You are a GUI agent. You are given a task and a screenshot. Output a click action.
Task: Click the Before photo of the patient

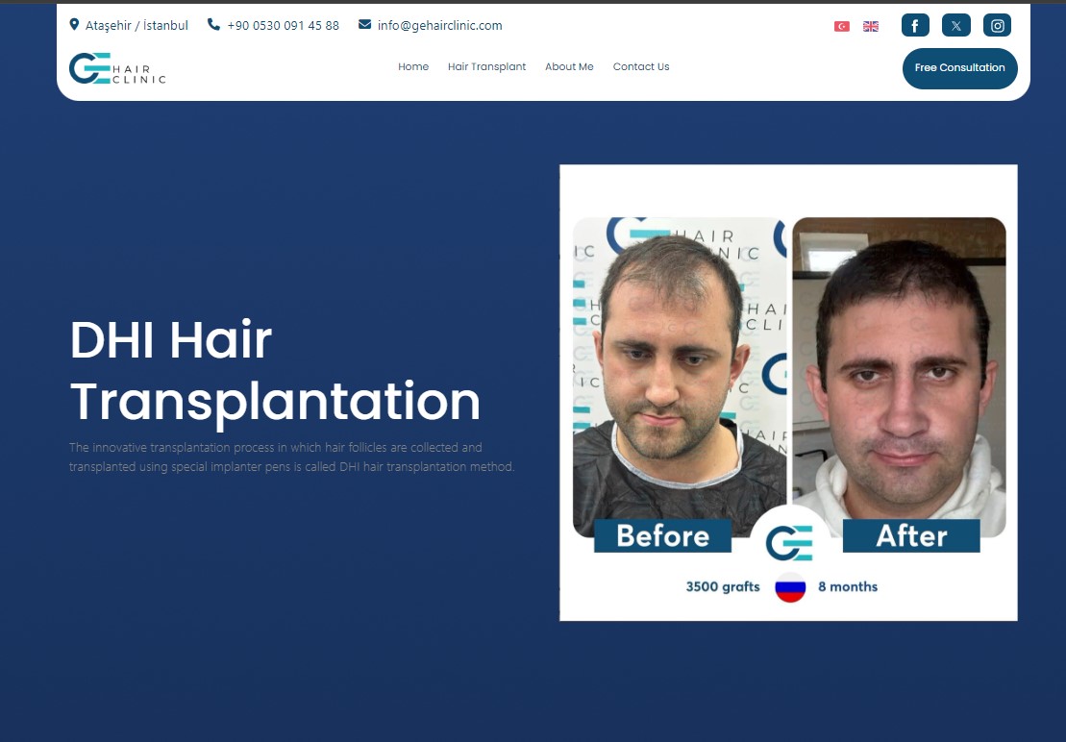(679, 375)
